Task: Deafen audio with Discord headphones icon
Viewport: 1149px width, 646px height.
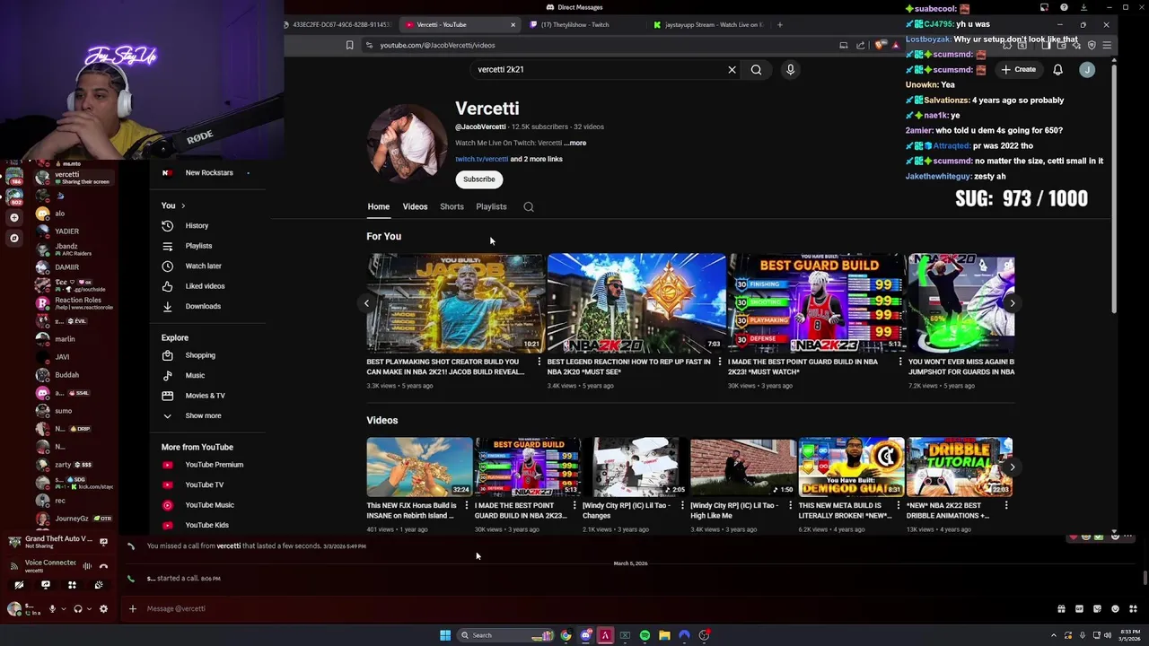Action: tap(78, 609)
